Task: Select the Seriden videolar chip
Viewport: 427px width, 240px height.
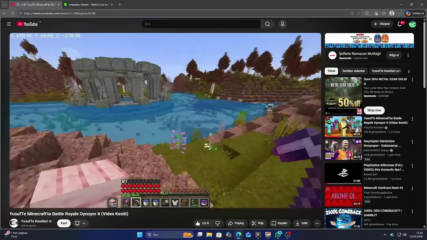Action: point(354,71)
